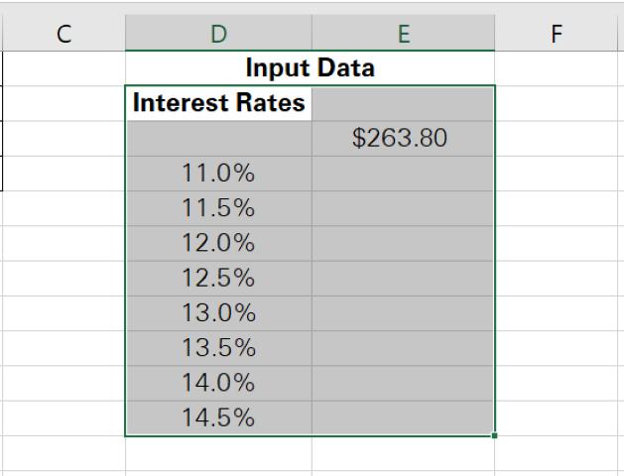The height and width of the screenshot is (476, 624).
Task: Click the 11.5% interest rate cell
Action: coord(218,208)
